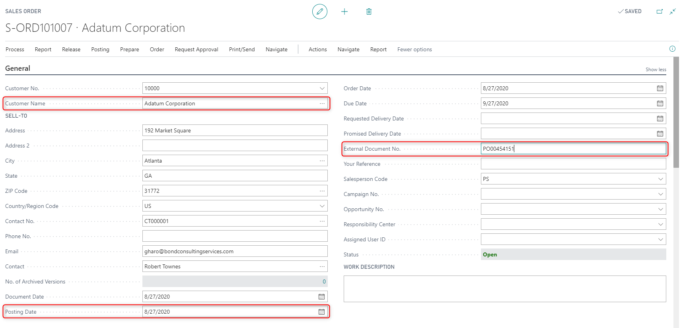Image resolution: width=681 pixels, height=328 pixels.
Task: Click into the Your Reference field
Action: click(573, 164)
